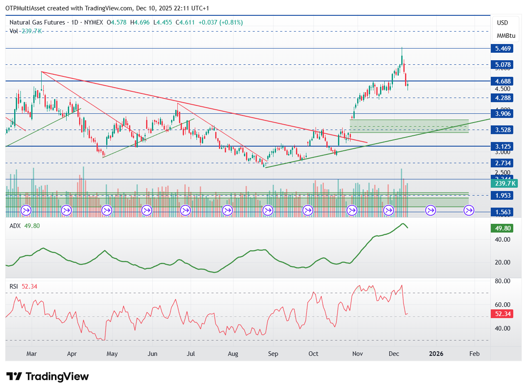Click the TradingView logo
Screen dimensions: 527x392
point(48,376)
